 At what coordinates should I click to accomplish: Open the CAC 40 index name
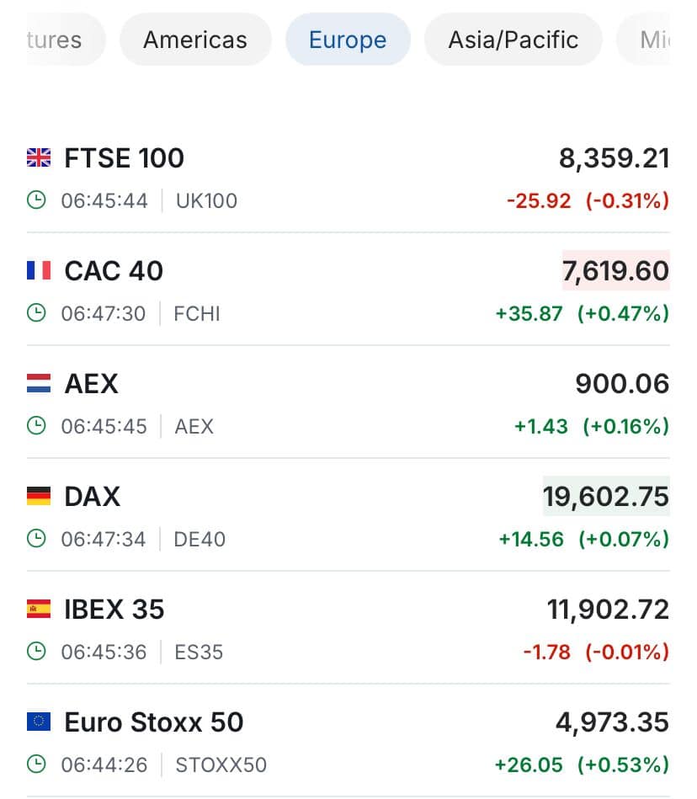114,270
